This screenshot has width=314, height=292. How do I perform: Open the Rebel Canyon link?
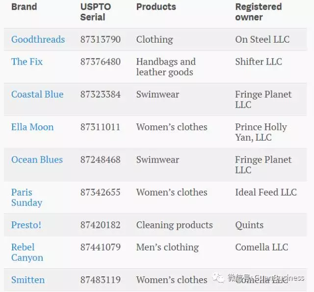coord(27,252)
